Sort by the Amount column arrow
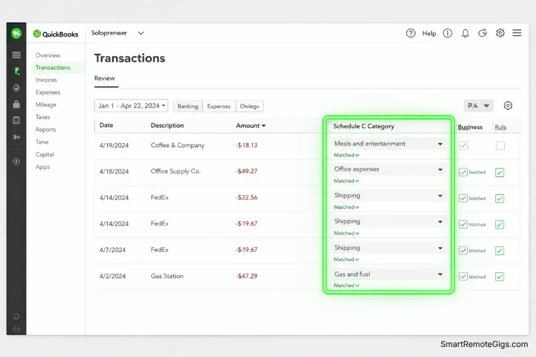Screen dimensions: 536x357 (x=262, y=126)
